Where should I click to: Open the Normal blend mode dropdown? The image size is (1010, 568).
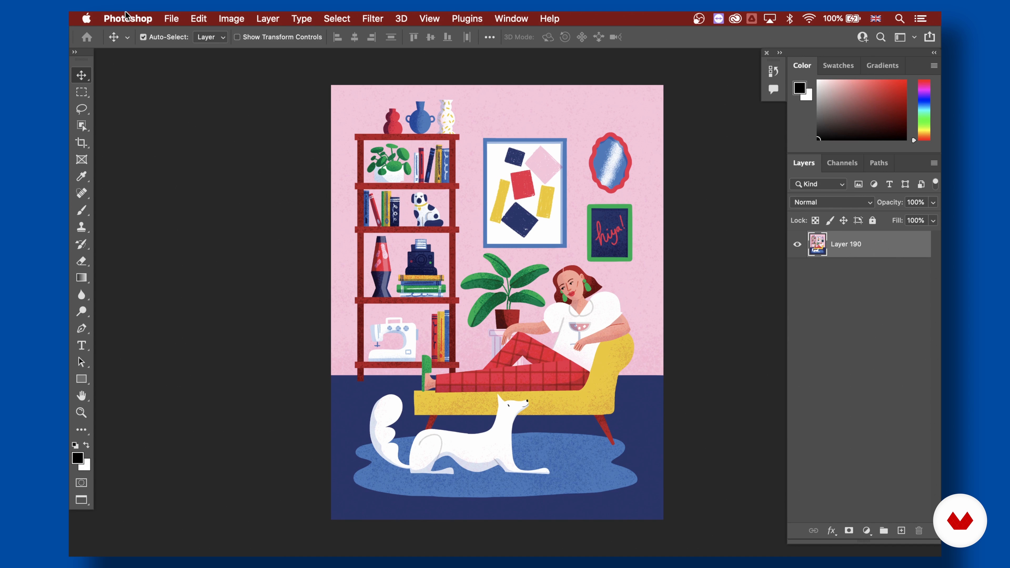pos(832,202)
